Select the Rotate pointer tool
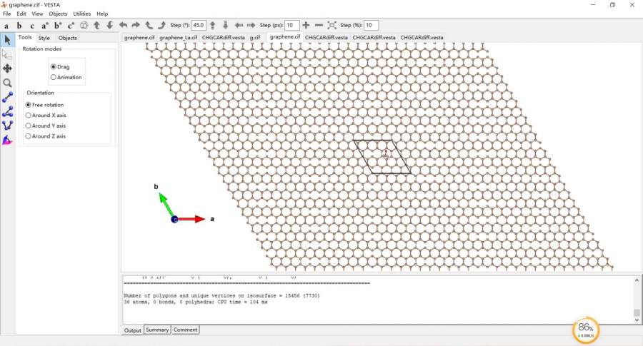 click(7, 39)
